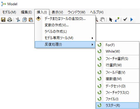Click the Validate model checkmark icon
The height and width of the screenshot is (109, 140).
(x=125, y=19)
